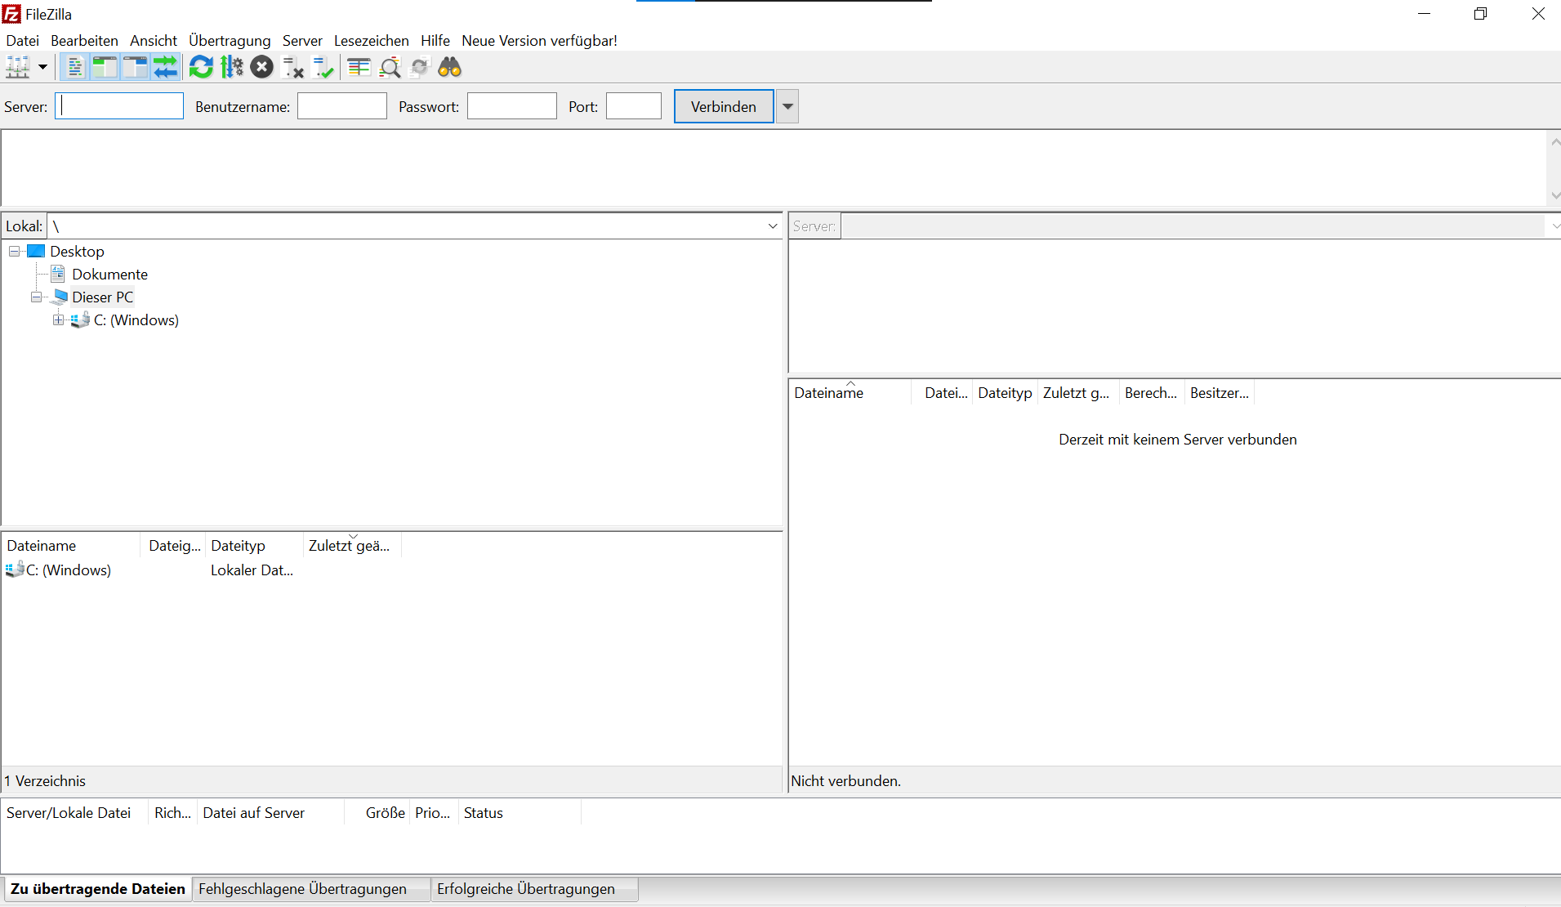Toggle the transfer queue display icon
This screenshot has width=1561, height=907.
coord(165,67)
